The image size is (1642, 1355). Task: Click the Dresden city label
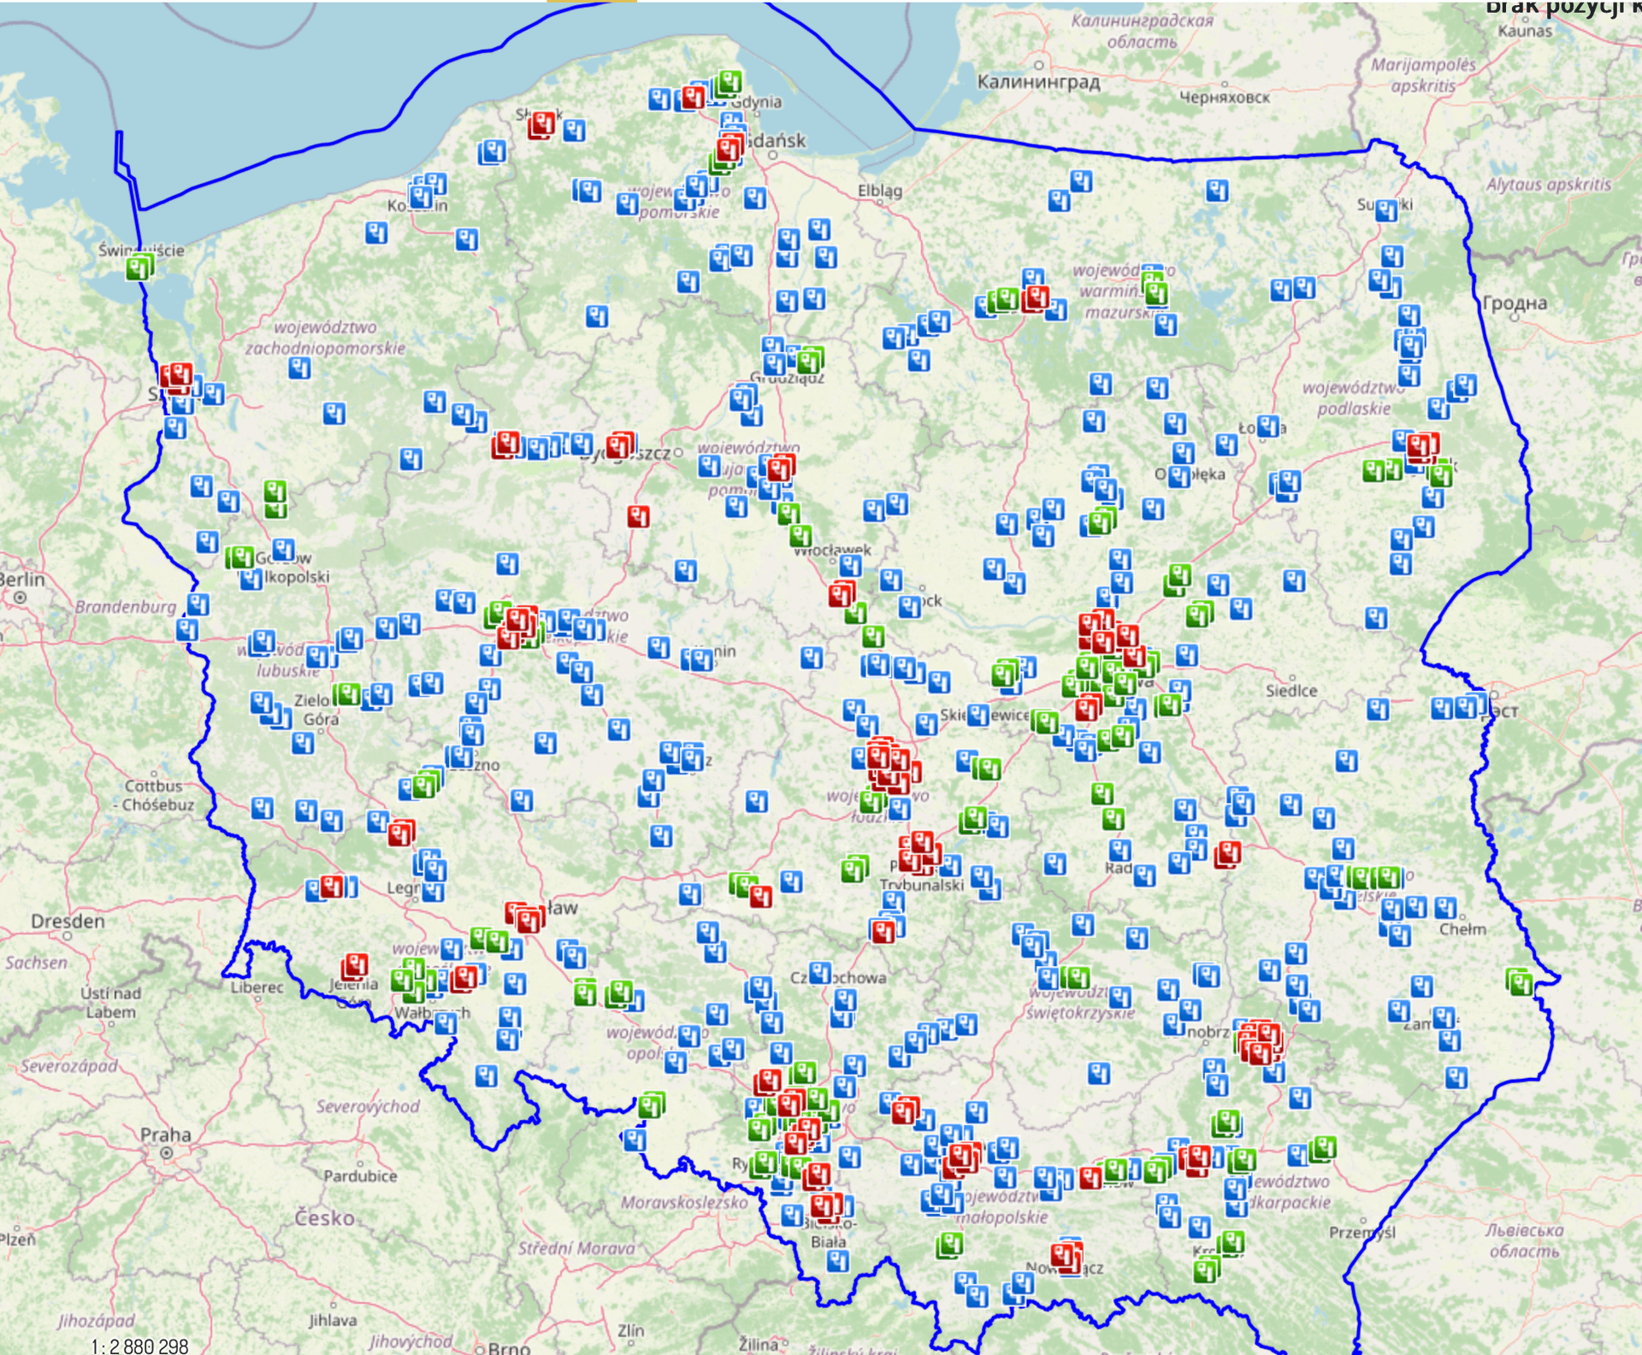[x=68, y=921]
